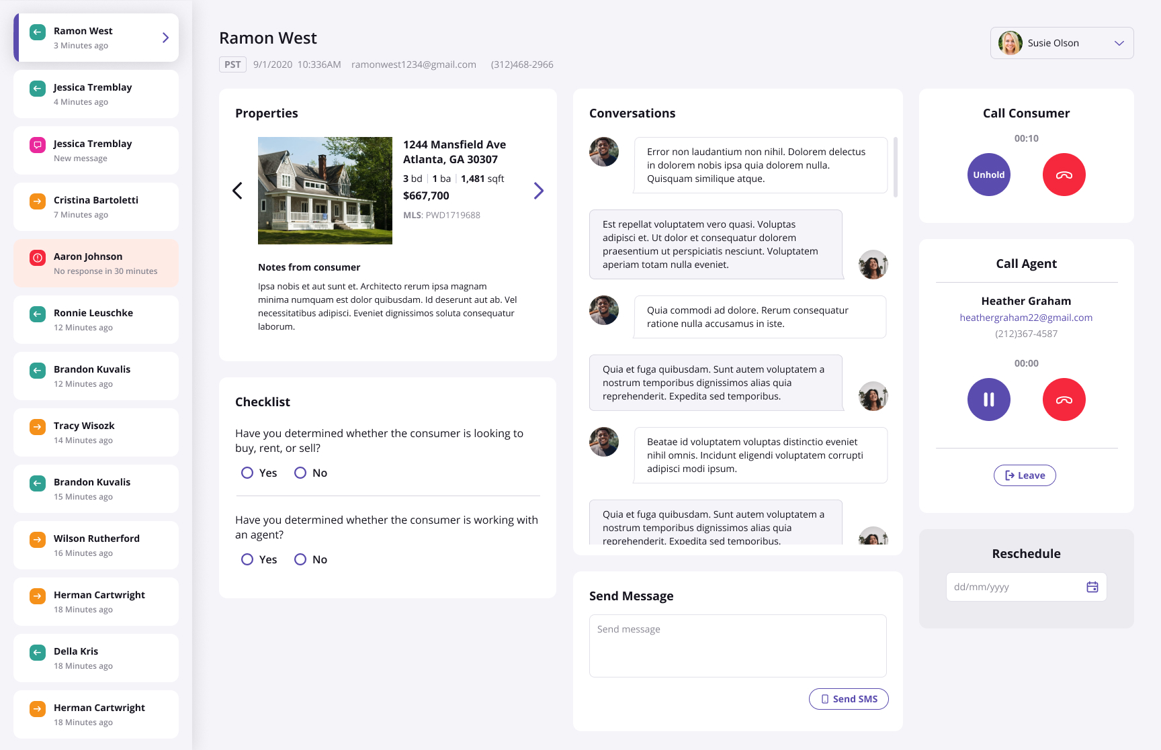
Task: End the consumer call with red hang-up button
Action: coord(1064,175)
